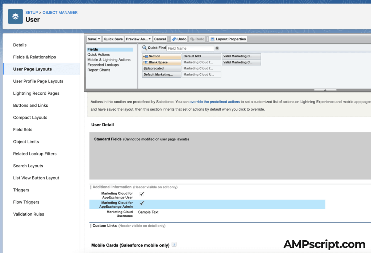371x253 pixels.
Task: Clear the Quick Find field using the X icon
Action: pyautogui.click(x=217, y=48)
